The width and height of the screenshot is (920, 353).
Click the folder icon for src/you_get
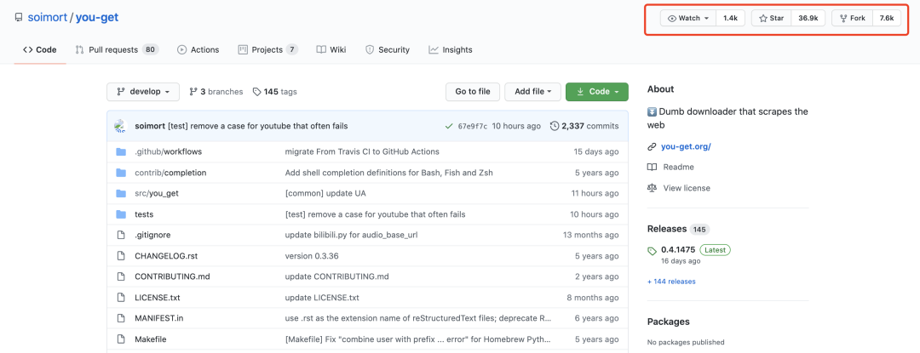click(x=121, y=193)
